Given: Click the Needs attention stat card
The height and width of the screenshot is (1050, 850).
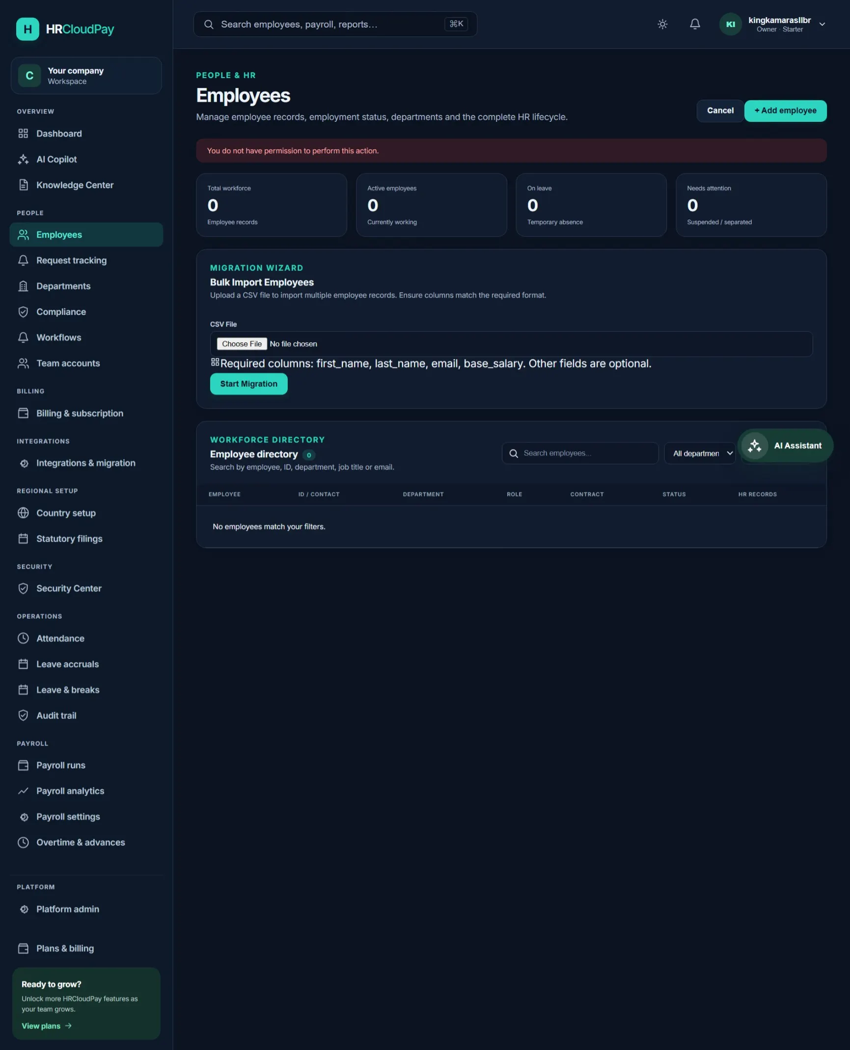Looking at the screenshot, I should 751,205.
